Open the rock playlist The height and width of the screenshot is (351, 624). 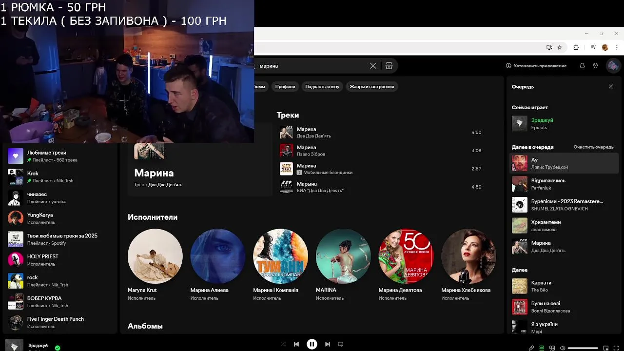[60, 281]
